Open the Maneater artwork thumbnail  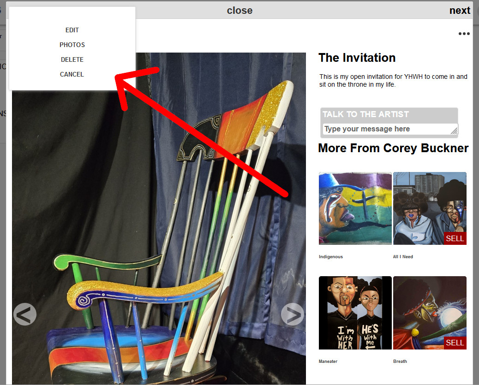(355, 313)
